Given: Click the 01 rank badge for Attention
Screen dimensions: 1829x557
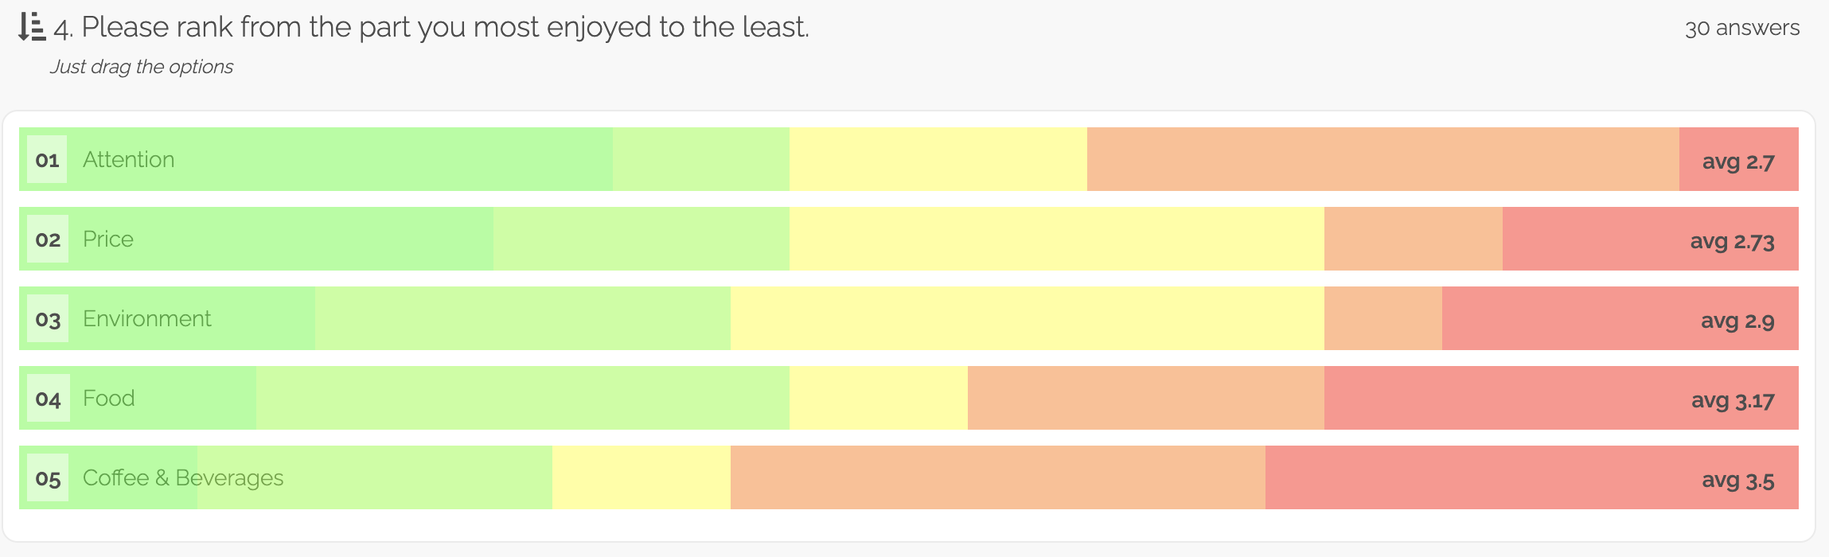Looking at the screenshot, I should click(47, 160).
